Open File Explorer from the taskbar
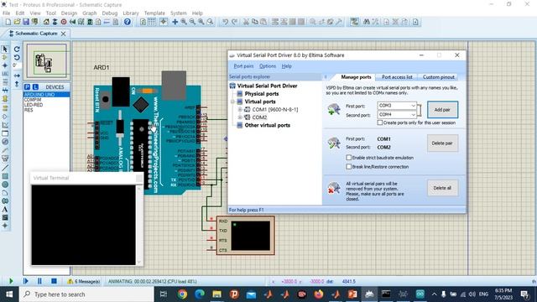Screen dimensions: 537x302 216,294
